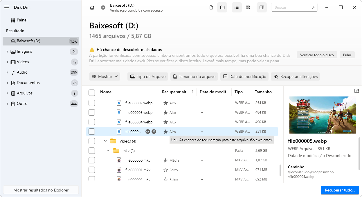362x197 pixels.
Task: Switch to grid thumbnails view
Action: pyautogui.click(x=248, y=8)
